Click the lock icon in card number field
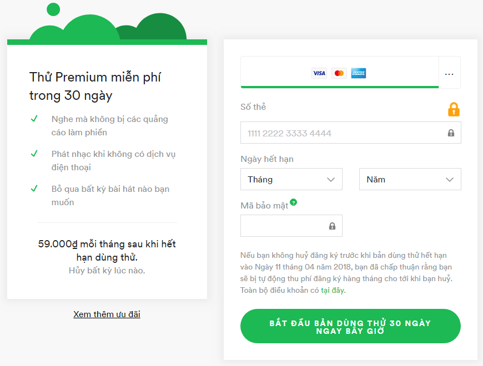The width and height of the screenshot is (483, 366). tap(451, 133)
